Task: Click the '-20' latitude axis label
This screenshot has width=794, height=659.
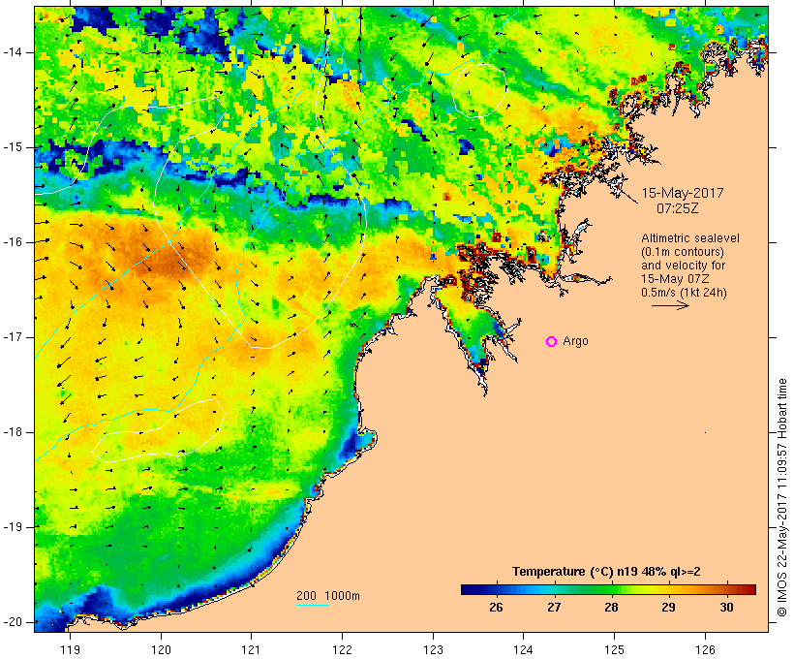Action: [x=13, y=622]
